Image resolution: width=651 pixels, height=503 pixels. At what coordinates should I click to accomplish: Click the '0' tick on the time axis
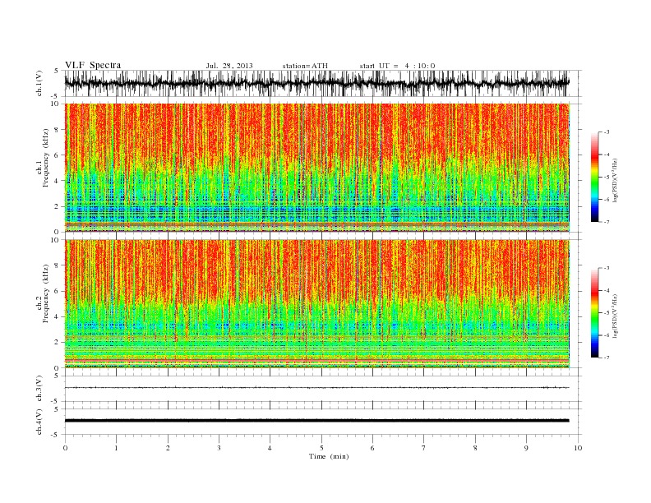[x=65, y=448]
